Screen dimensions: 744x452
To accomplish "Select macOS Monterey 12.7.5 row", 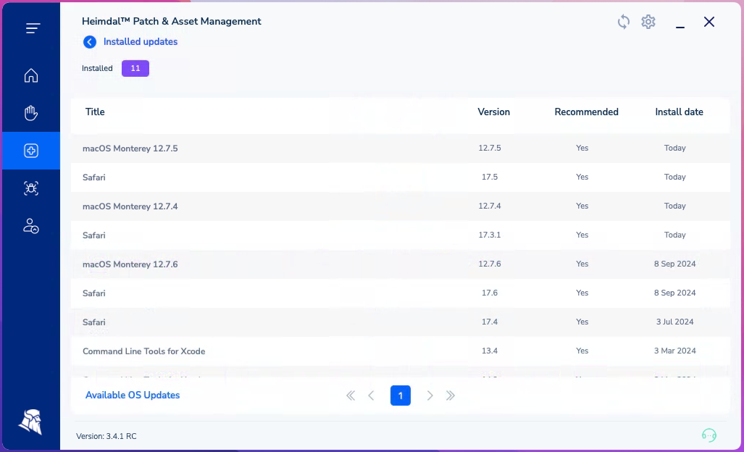I will coord(401,148).
